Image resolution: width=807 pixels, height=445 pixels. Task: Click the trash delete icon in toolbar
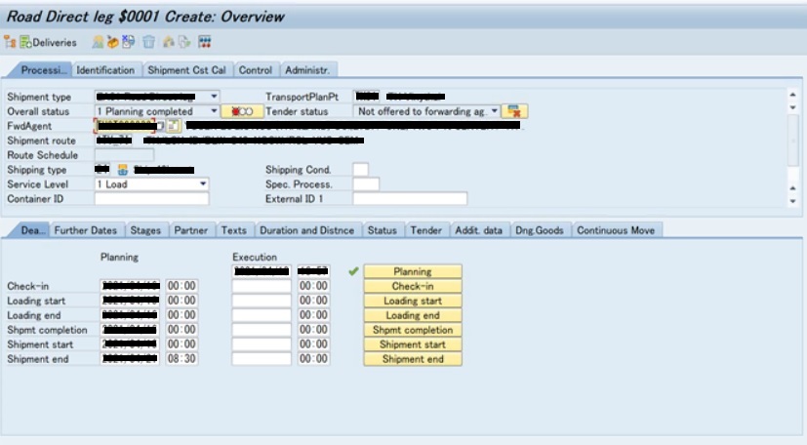[149, 42]
